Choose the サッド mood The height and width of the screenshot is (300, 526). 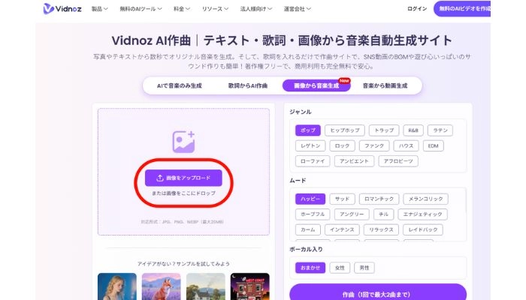[x=342, y=199]
